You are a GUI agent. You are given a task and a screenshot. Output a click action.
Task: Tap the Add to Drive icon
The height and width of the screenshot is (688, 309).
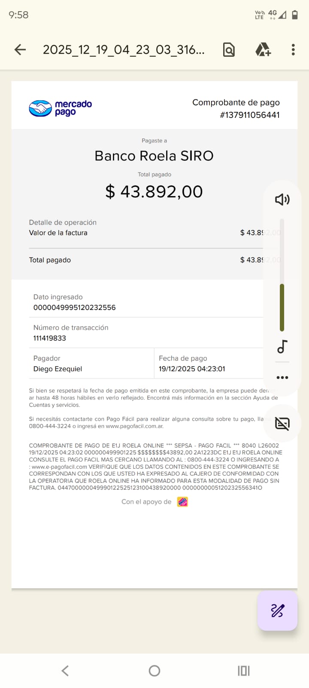[263, 50]
